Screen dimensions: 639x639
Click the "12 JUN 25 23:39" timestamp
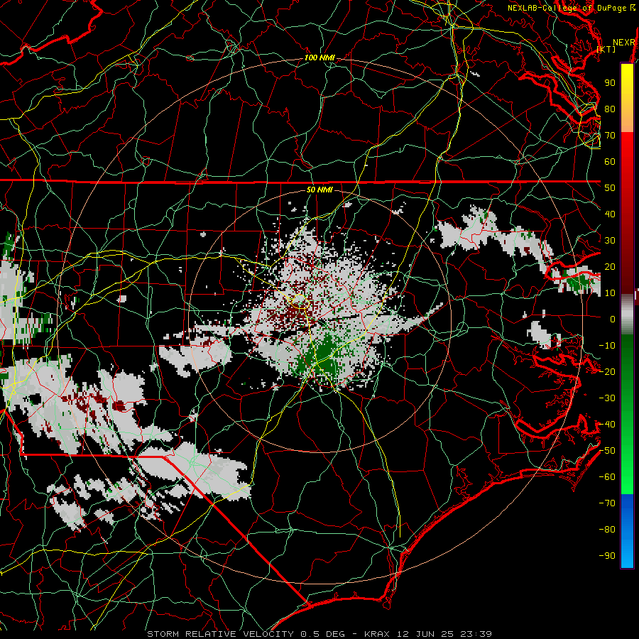444,634
